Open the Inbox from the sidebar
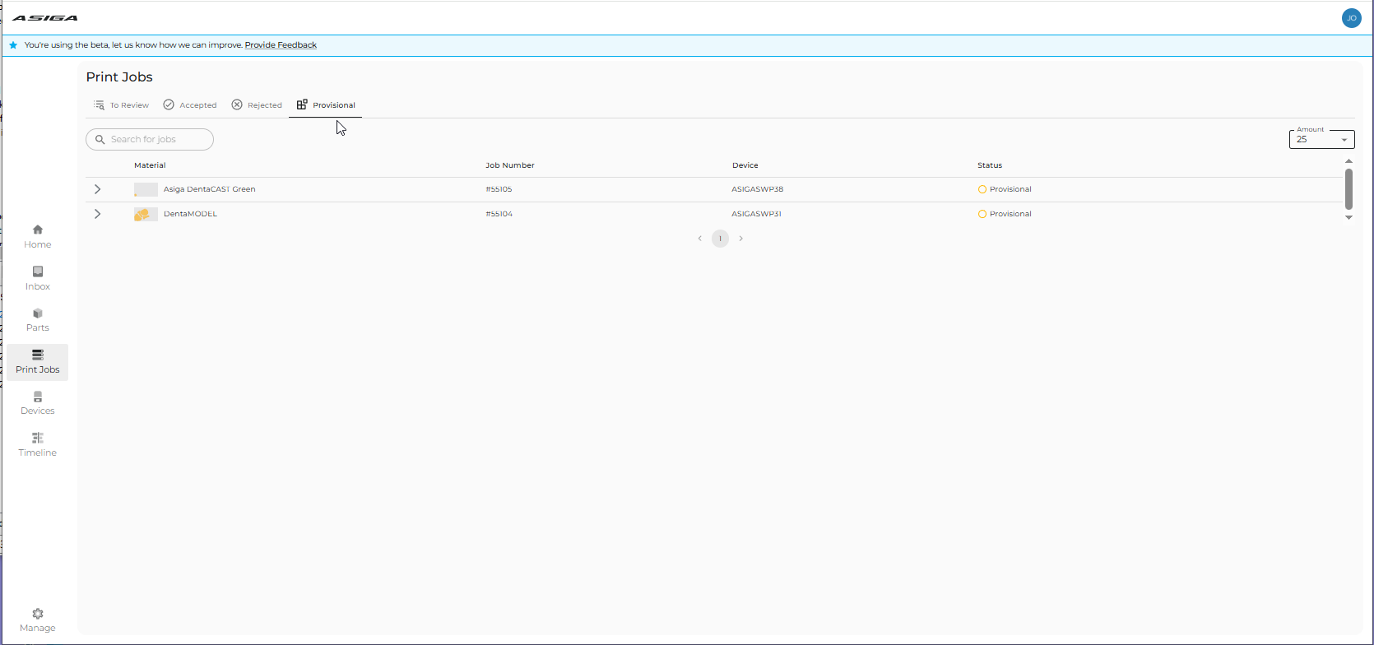Screen dimensions: 1374x645 [37, 279]
